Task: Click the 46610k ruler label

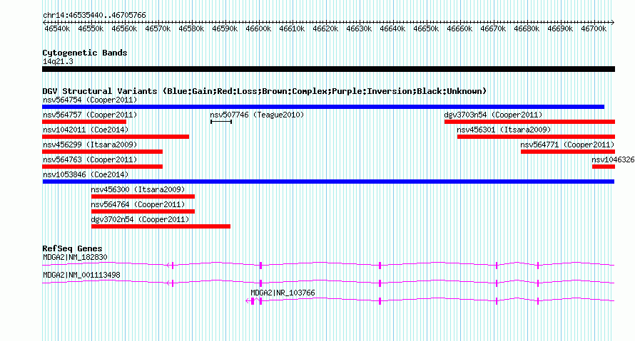Action: [292, 28]
